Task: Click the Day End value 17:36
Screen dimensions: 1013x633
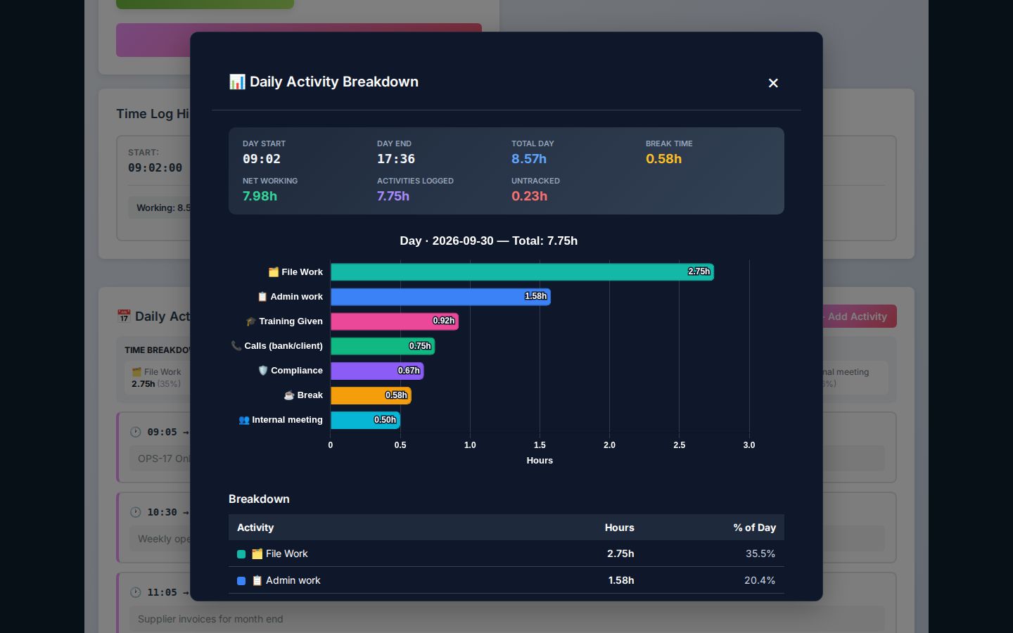Action: click(396, 159)
